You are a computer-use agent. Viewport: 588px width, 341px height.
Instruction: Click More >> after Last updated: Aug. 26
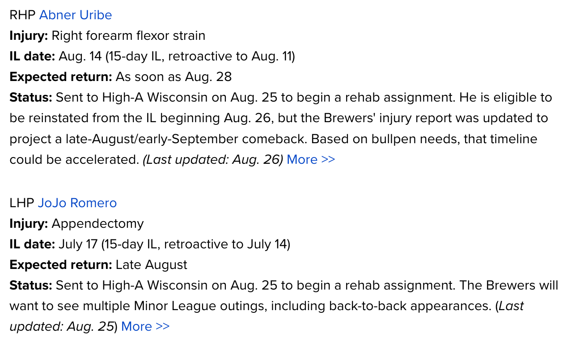pyautogui.click(x=311, y=159)
